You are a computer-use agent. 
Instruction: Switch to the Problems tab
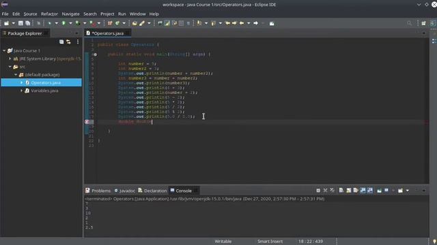[98, 191]
